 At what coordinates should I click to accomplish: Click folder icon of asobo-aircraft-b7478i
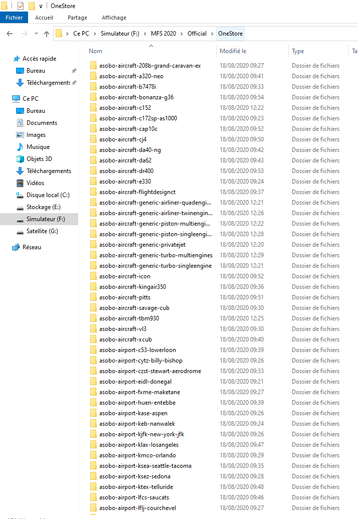pos(93,86)
